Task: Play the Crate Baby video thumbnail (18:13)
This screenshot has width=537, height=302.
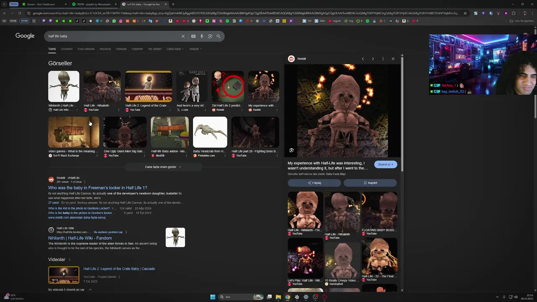Action: [x=64, y=275]
